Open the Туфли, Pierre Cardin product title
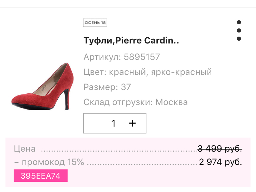 tap(131, 41)
